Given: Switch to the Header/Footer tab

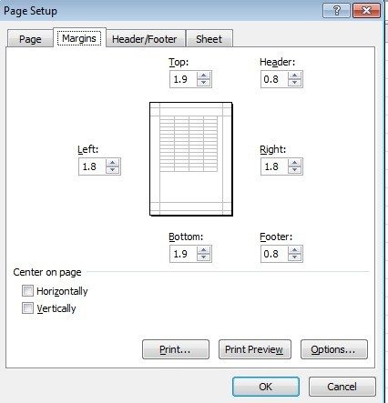Looking at the screenshot, I should [144, 39].
